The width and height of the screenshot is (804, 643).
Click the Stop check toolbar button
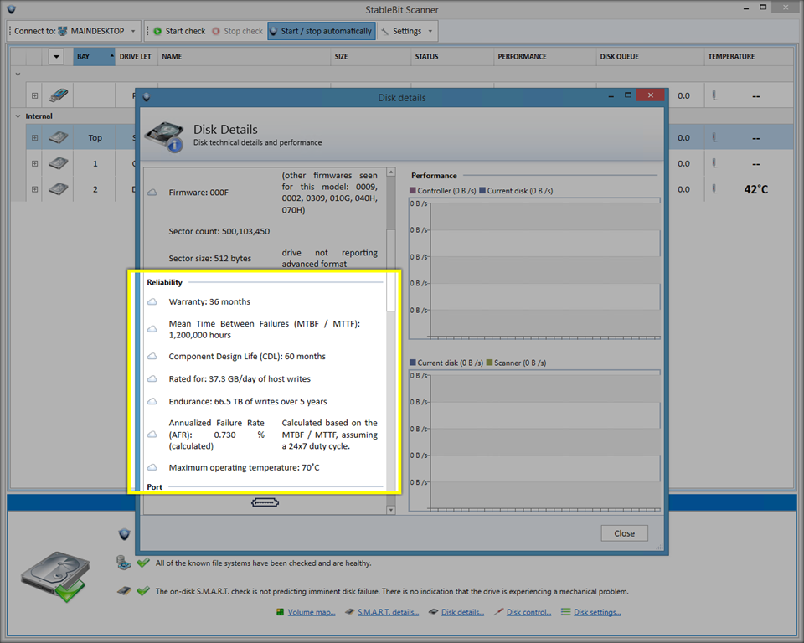point(237,31)
